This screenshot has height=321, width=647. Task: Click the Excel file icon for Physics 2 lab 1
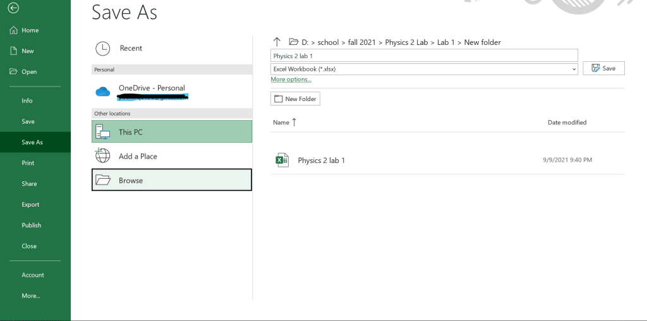(x=282, y=160)
